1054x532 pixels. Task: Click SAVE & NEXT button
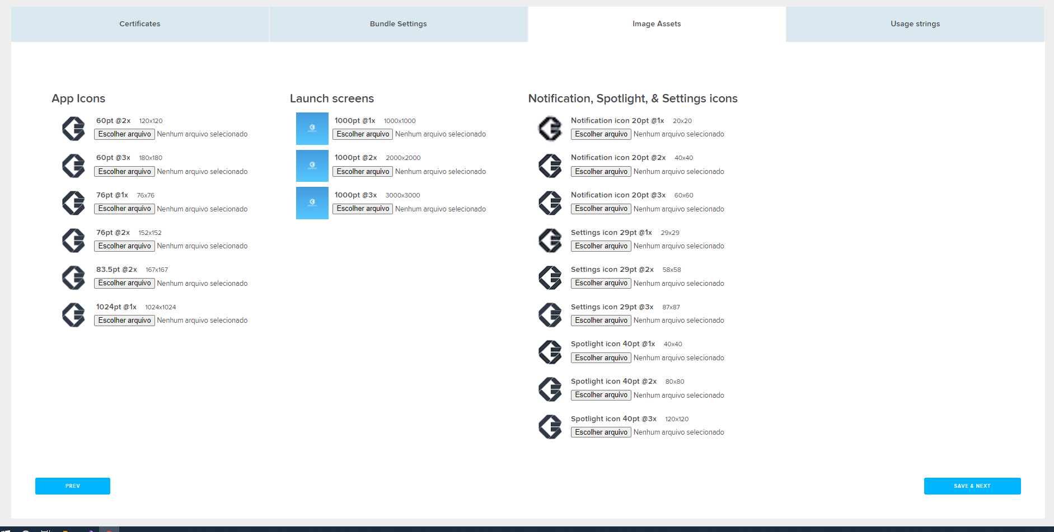pos(972,486)
